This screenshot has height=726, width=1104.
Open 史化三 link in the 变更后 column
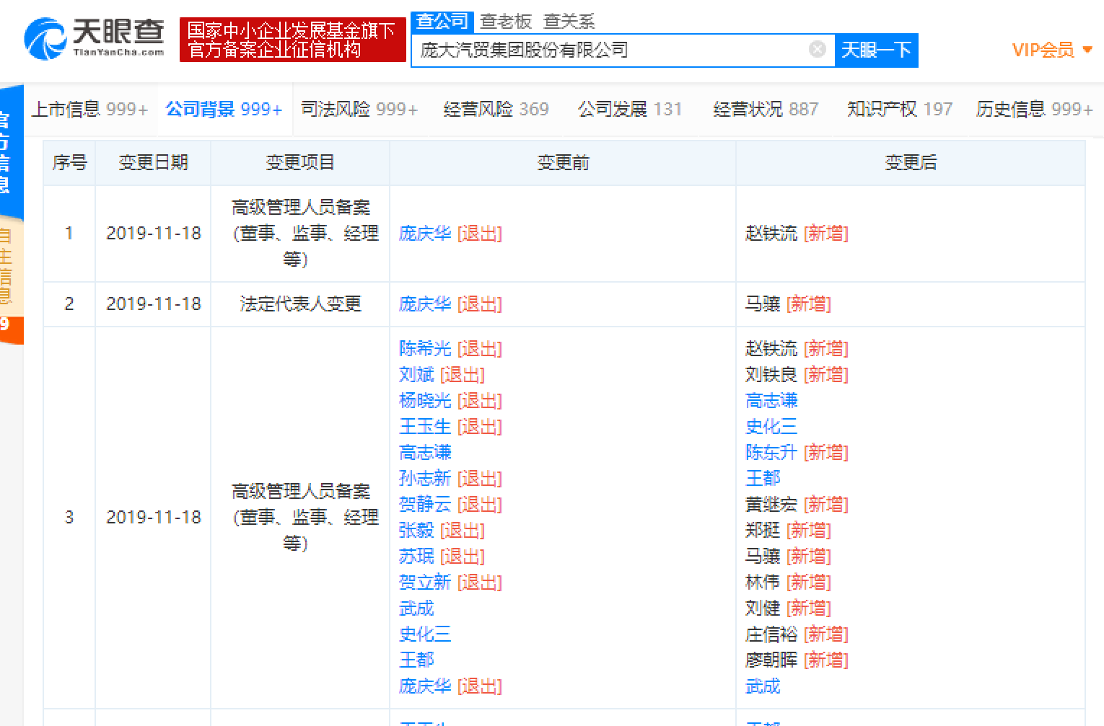771,427
